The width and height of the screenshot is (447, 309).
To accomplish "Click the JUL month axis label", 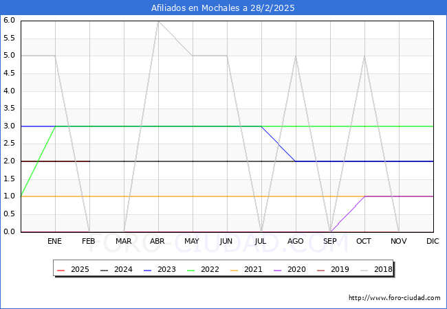I will [261, 241].
